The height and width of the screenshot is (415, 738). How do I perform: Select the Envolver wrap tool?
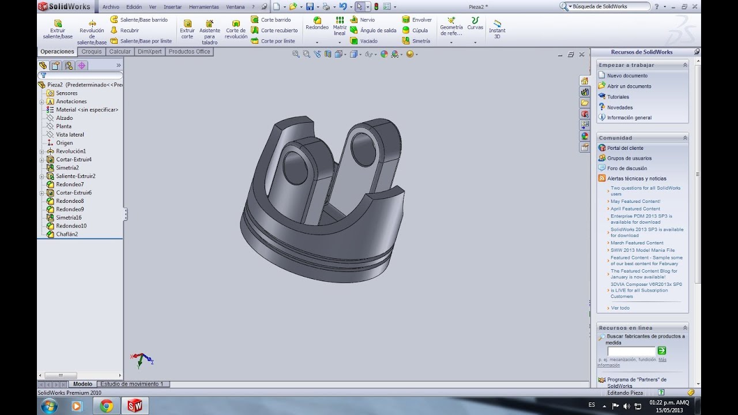point(417,20)
